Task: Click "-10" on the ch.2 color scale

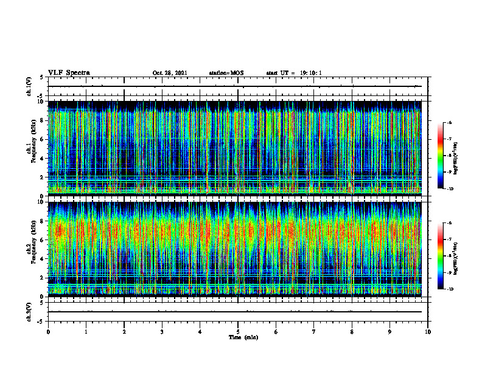Action: point(450,289)
